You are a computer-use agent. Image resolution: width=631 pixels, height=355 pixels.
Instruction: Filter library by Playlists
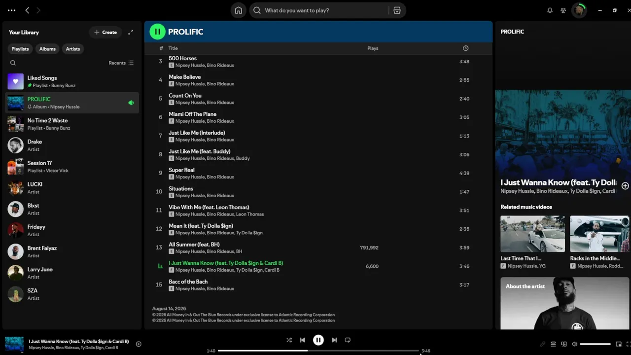coord(20,49)
